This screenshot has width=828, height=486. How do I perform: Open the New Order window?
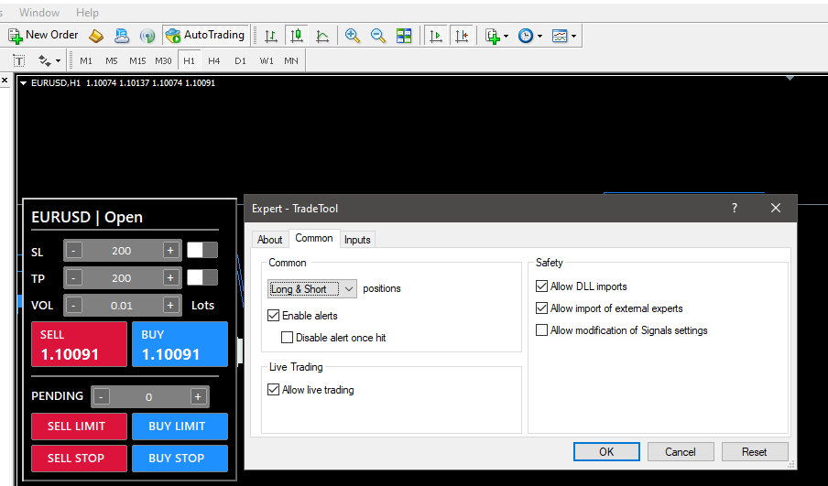(x=43, y=36)
